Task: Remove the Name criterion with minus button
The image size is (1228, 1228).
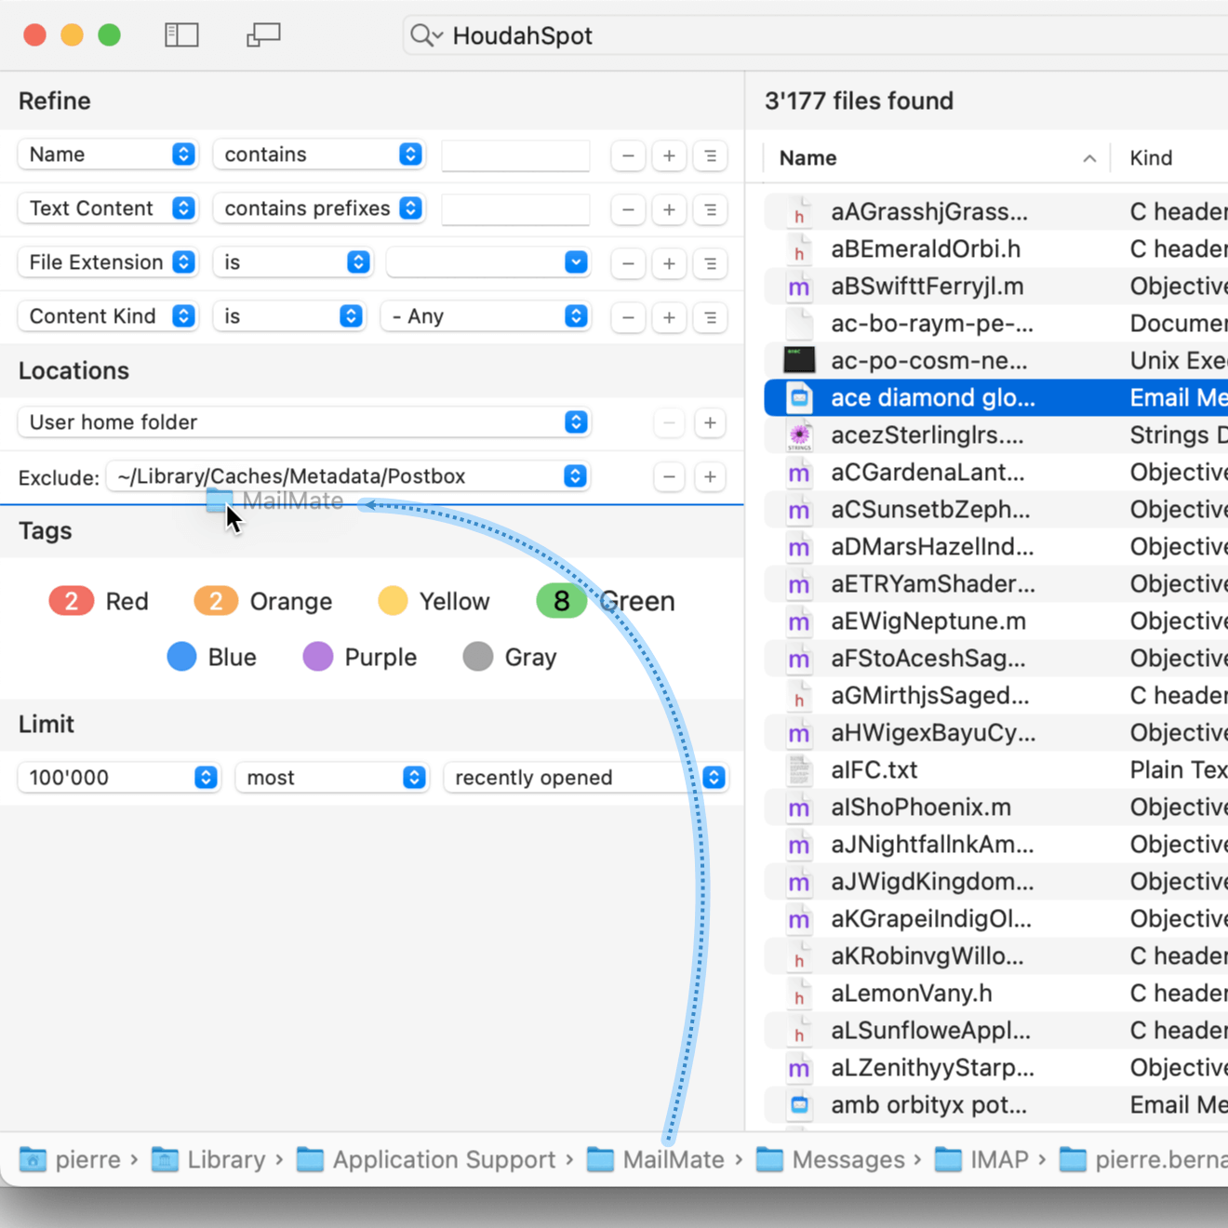Action: click(628, 156)
